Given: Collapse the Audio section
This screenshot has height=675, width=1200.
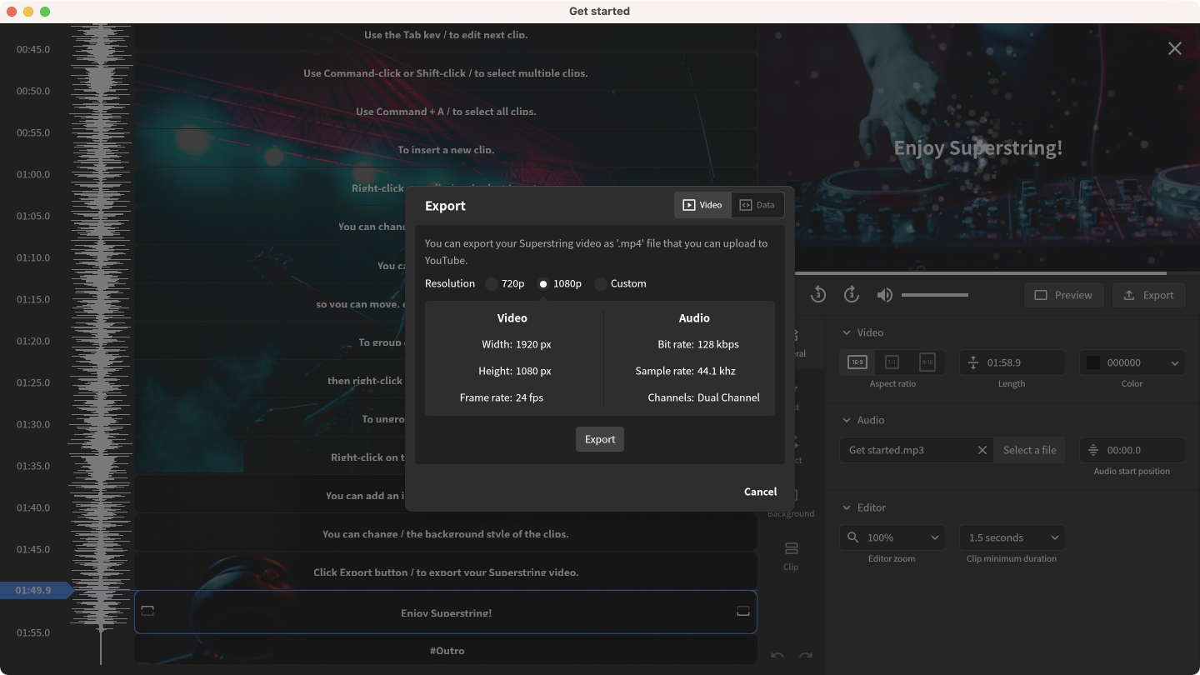Looking at the screenshot, I should 847,419.
